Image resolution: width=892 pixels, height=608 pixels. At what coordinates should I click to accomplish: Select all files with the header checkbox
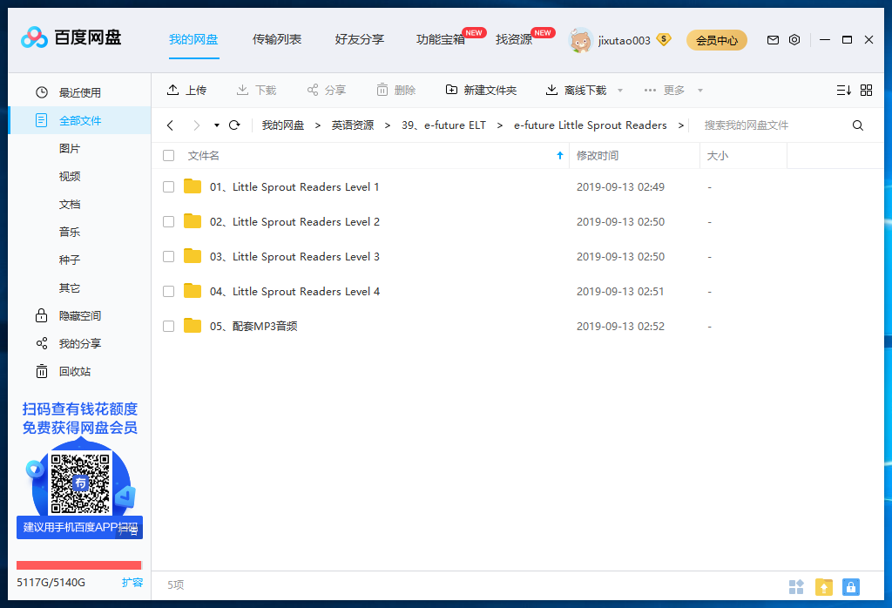click(x=168, y=155)
